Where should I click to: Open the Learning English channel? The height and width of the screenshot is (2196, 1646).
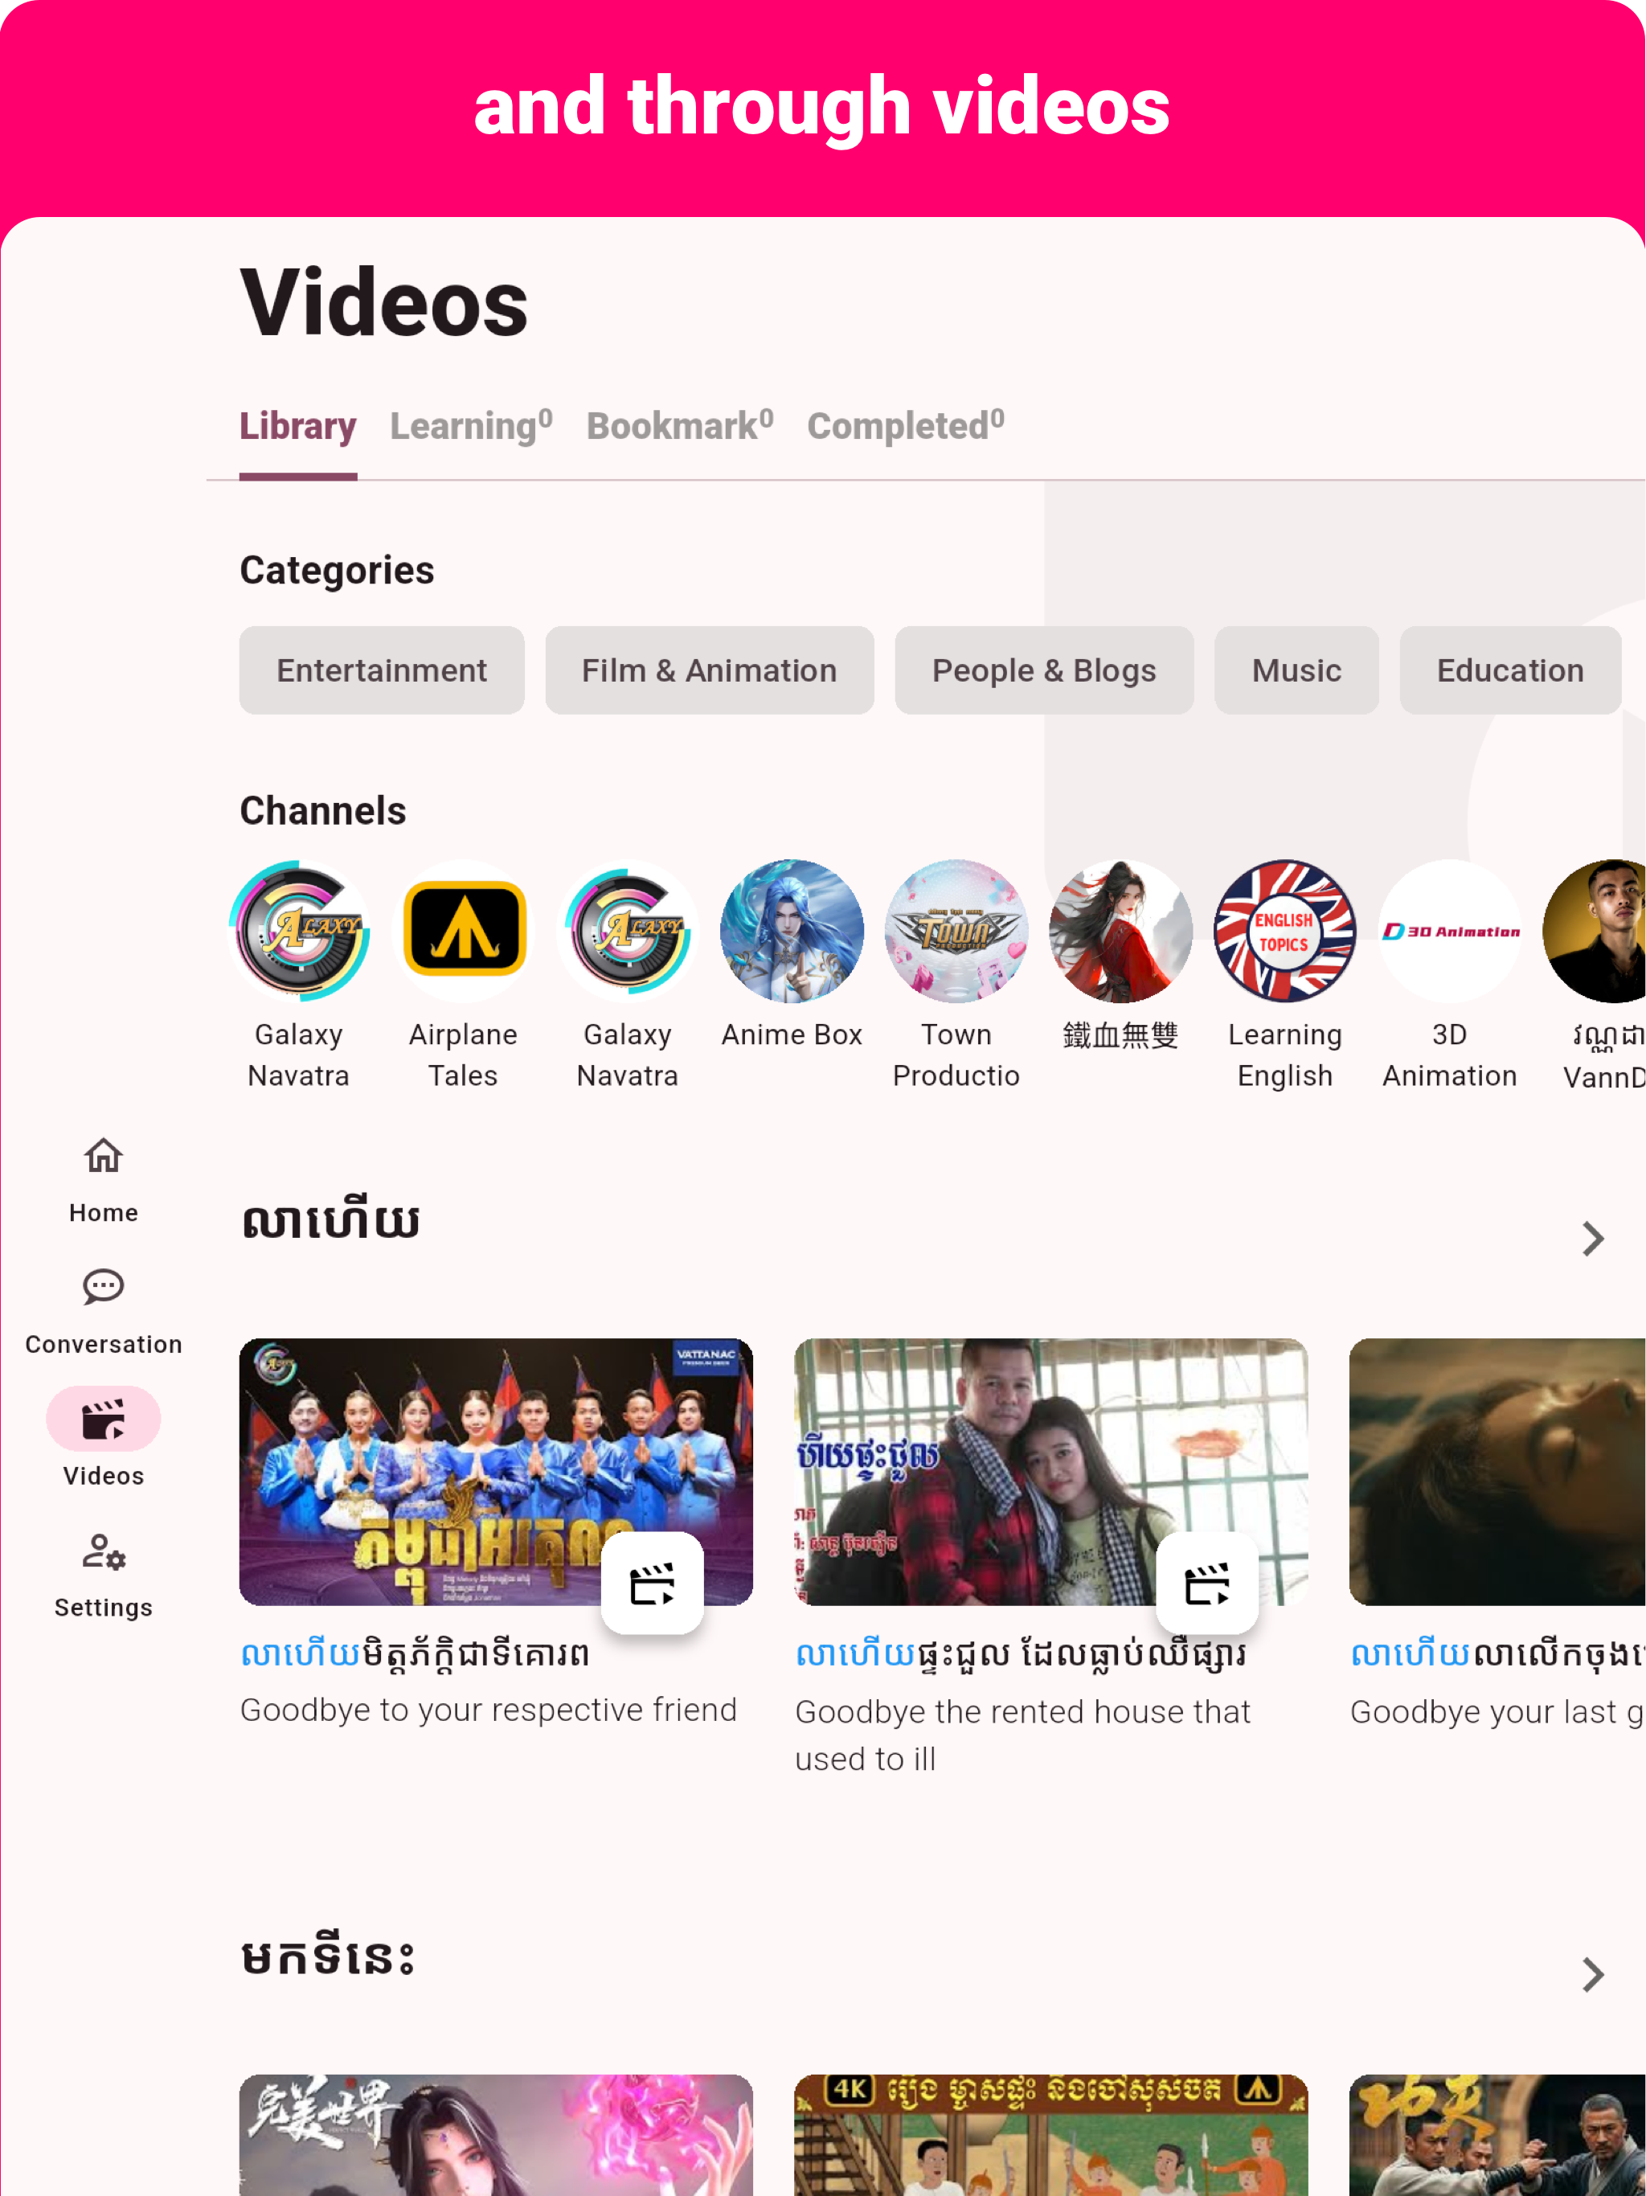1284,930
